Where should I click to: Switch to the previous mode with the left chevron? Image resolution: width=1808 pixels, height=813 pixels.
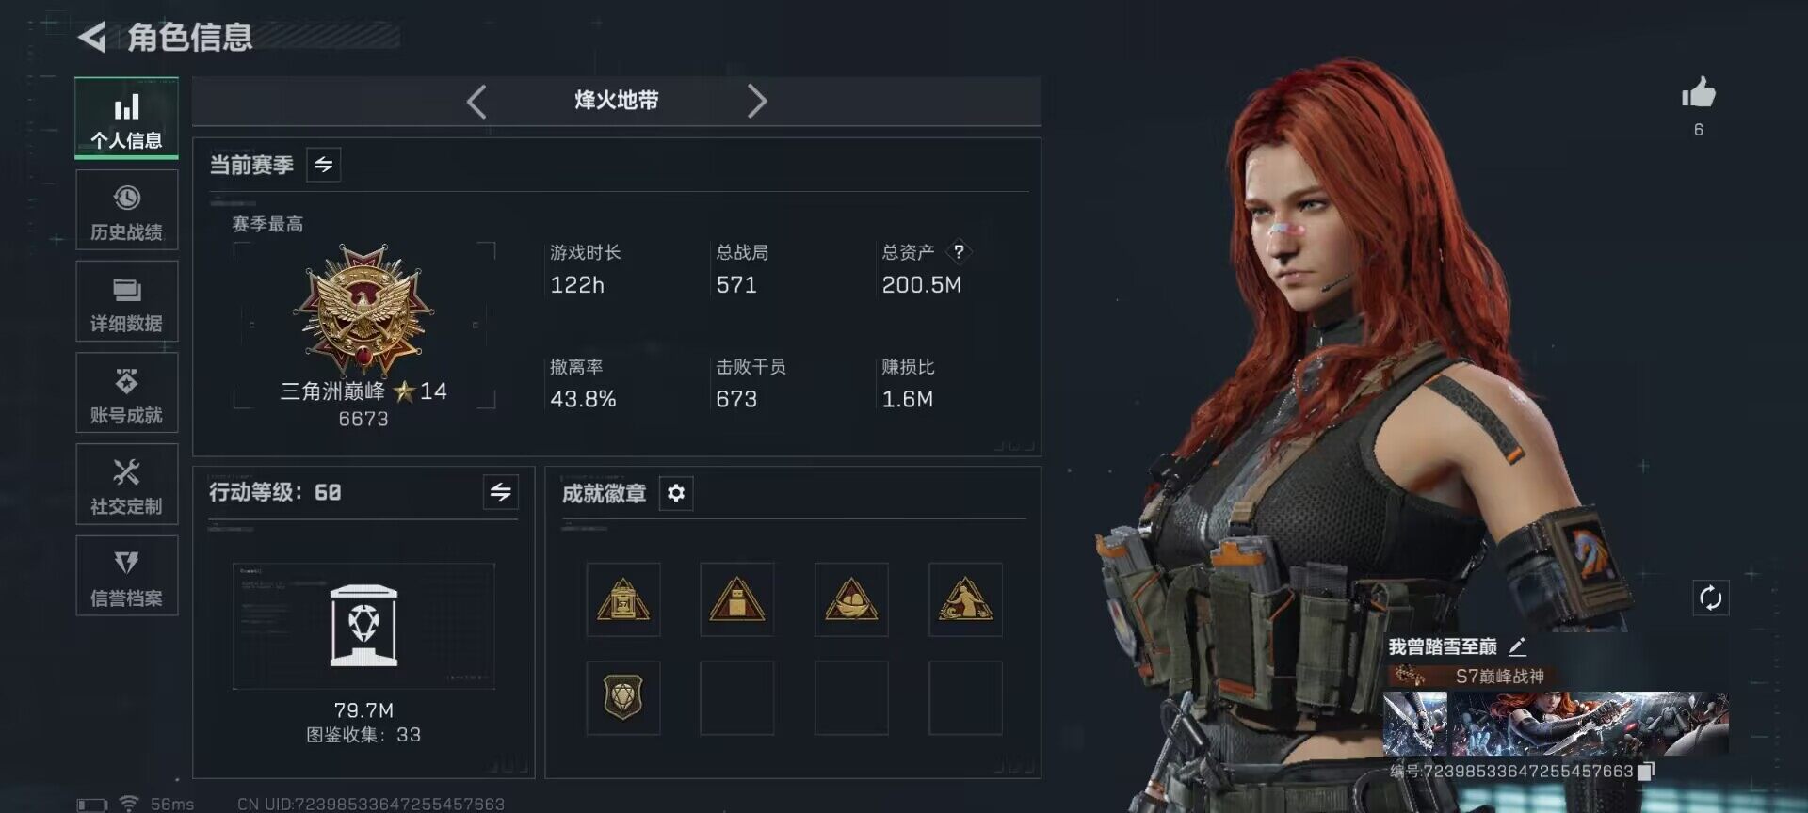tap(476, 101)
